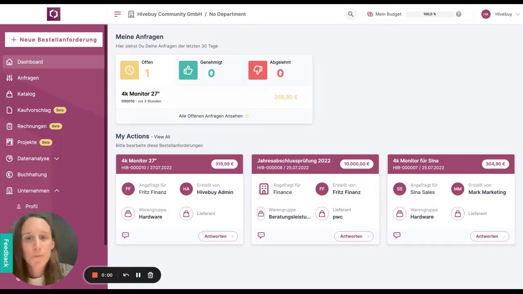Screen dimensions: 523x294
Task: Create a Neue Bestellanforderung
Action: (54, 40)
